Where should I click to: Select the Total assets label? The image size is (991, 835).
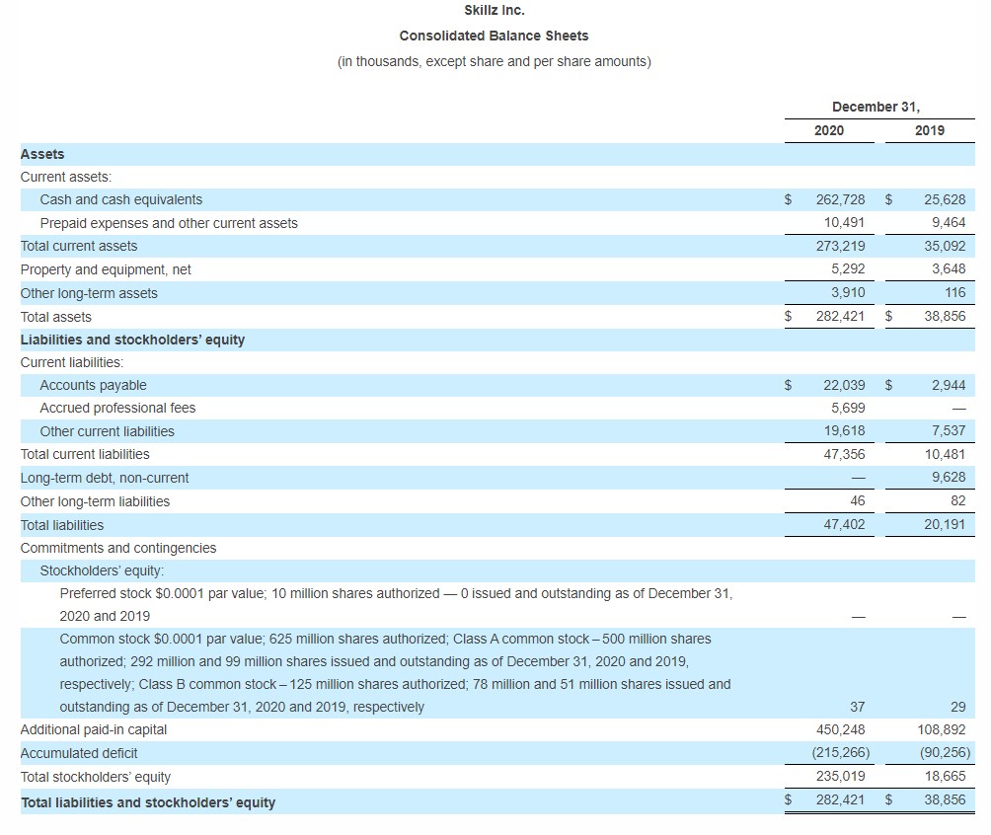point(55,317)
